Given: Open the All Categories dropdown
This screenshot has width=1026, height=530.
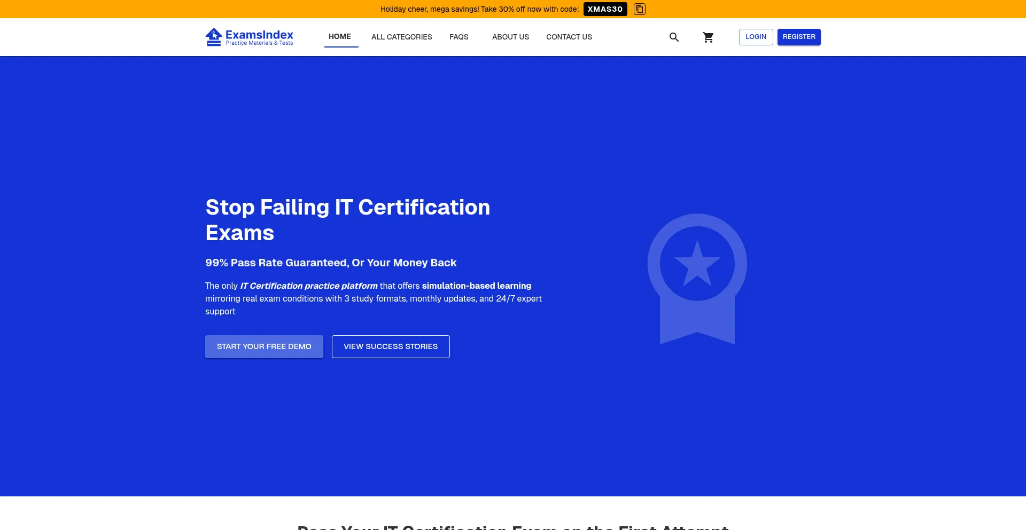Looking at the screenshot, I should pyautogui.click(x=401, y=37).
